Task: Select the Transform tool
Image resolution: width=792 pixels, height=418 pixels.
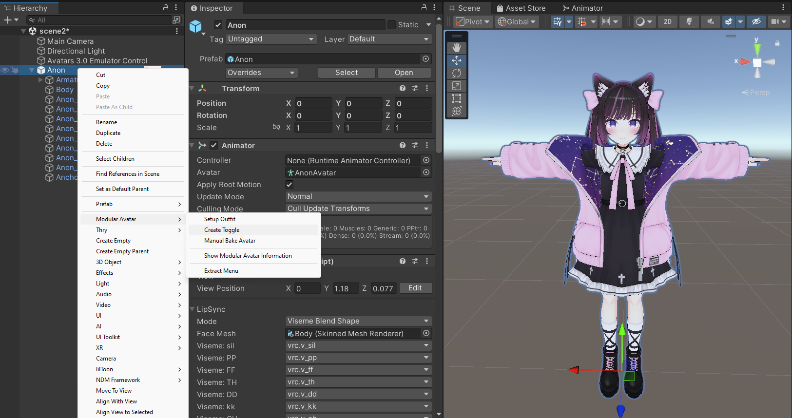Action: (x=457, y=111)
